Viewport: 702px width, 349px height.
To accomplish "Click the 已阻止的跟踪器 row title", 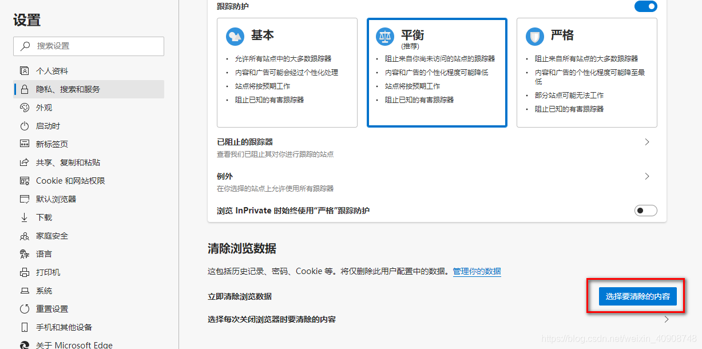I will pos(245,142).
